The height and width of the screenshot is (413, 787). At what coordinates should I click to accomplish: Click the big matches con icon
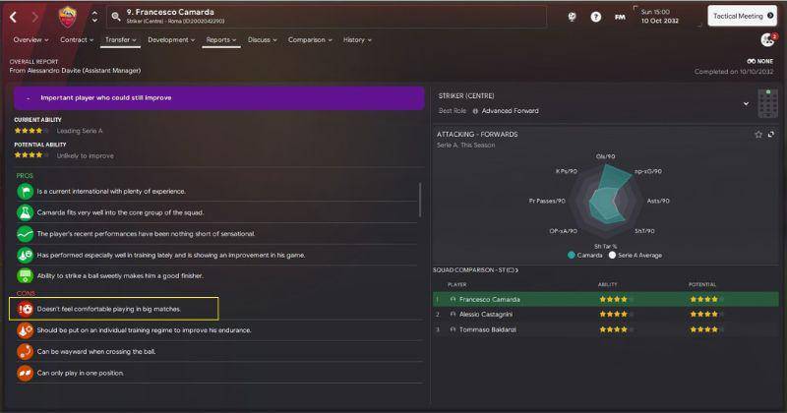pyautogui.click(x=26, y=309)
